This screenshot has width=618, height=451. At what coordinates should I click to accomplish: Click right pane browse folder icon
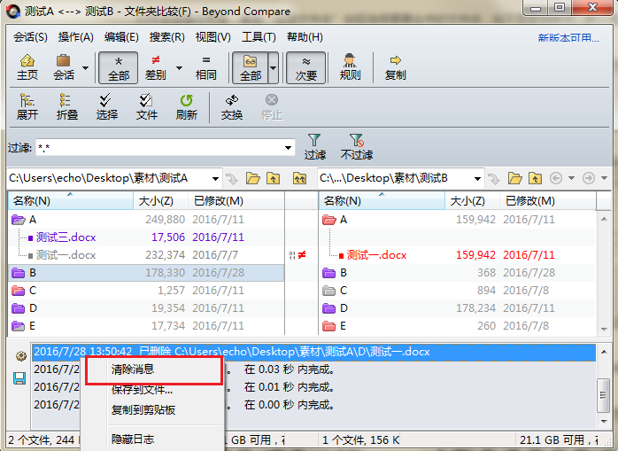tap(514, 179)
